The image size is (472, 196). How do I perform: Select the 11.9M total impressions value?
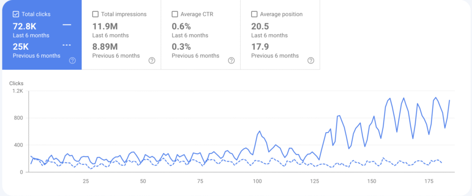click(x=105, y=26)
